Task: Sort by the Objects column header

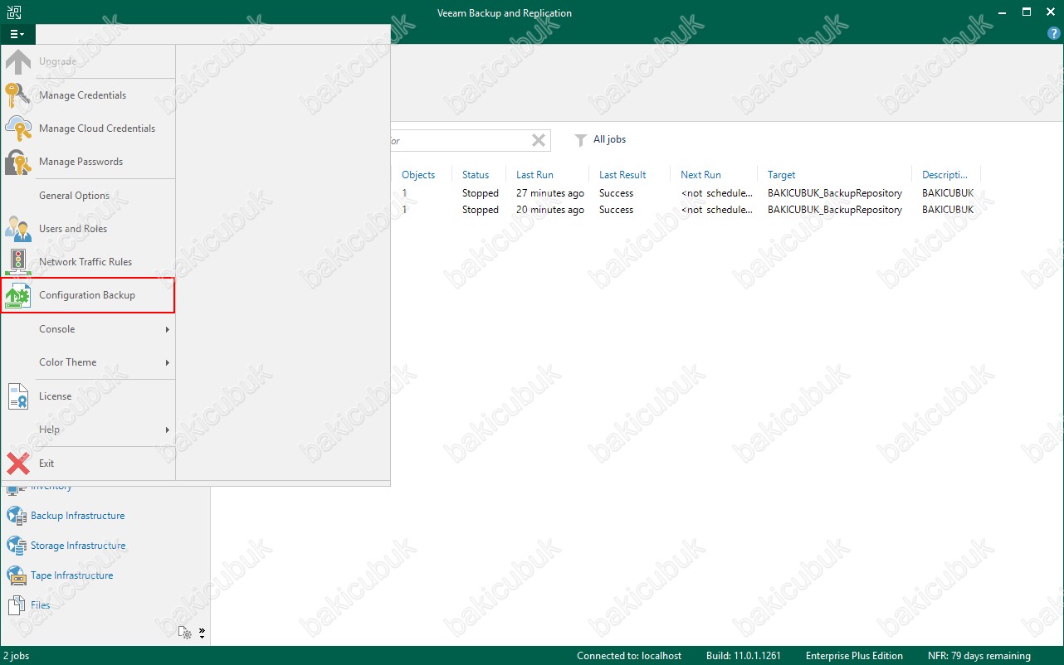Action: 418,175
